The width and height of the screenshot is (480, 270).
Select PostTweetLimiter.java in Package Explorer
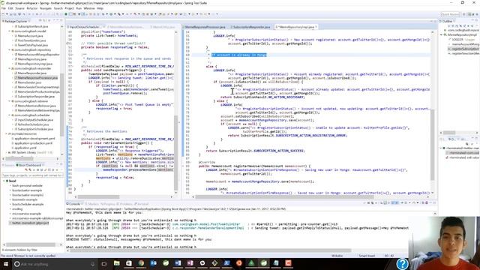click(x=31, y=40)
